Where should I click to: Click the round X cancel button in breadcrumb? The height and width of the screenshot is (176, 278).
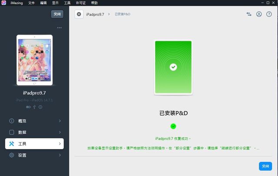click(x=79, y=14)
